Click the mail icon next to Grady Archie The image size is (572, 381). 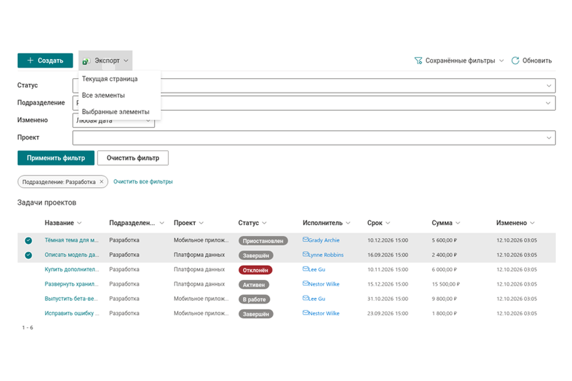[306, 240]
